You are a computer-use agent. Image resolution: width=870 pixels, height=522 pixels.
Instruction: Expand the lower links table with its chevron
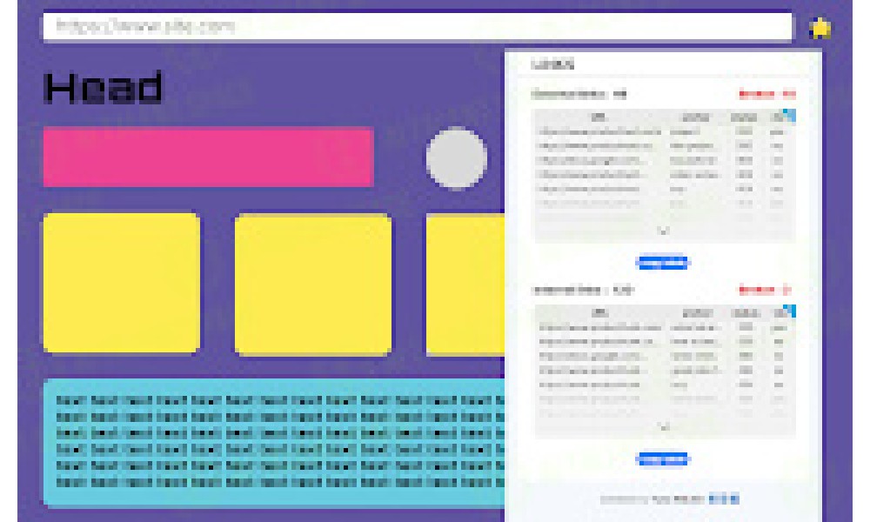tap(664, 426)
